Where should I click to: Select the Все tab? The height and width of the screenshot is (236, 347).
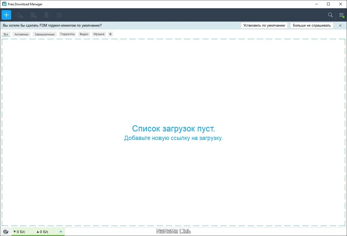pyautogui.click(x=6, y=34)
